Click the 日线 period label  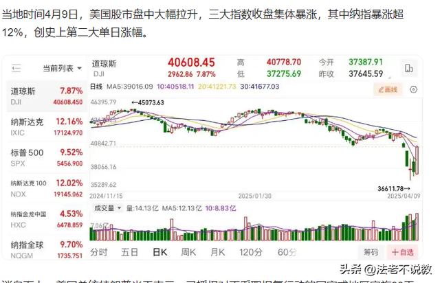(96, 87)
